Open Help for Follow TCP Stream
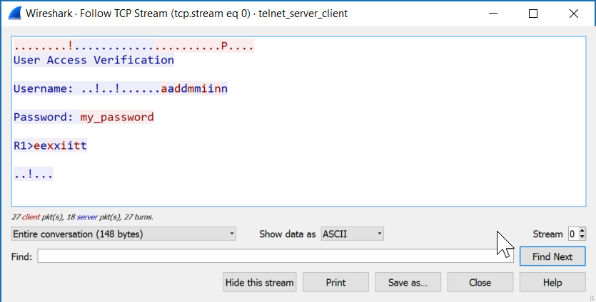The image size is (596, 302). tap(552, 283)
